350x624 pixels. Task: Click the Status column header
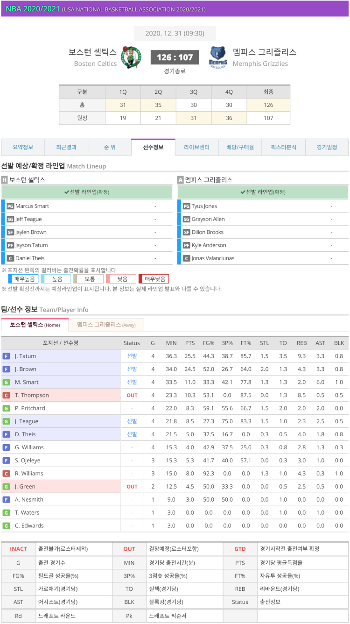coord(132,343)
